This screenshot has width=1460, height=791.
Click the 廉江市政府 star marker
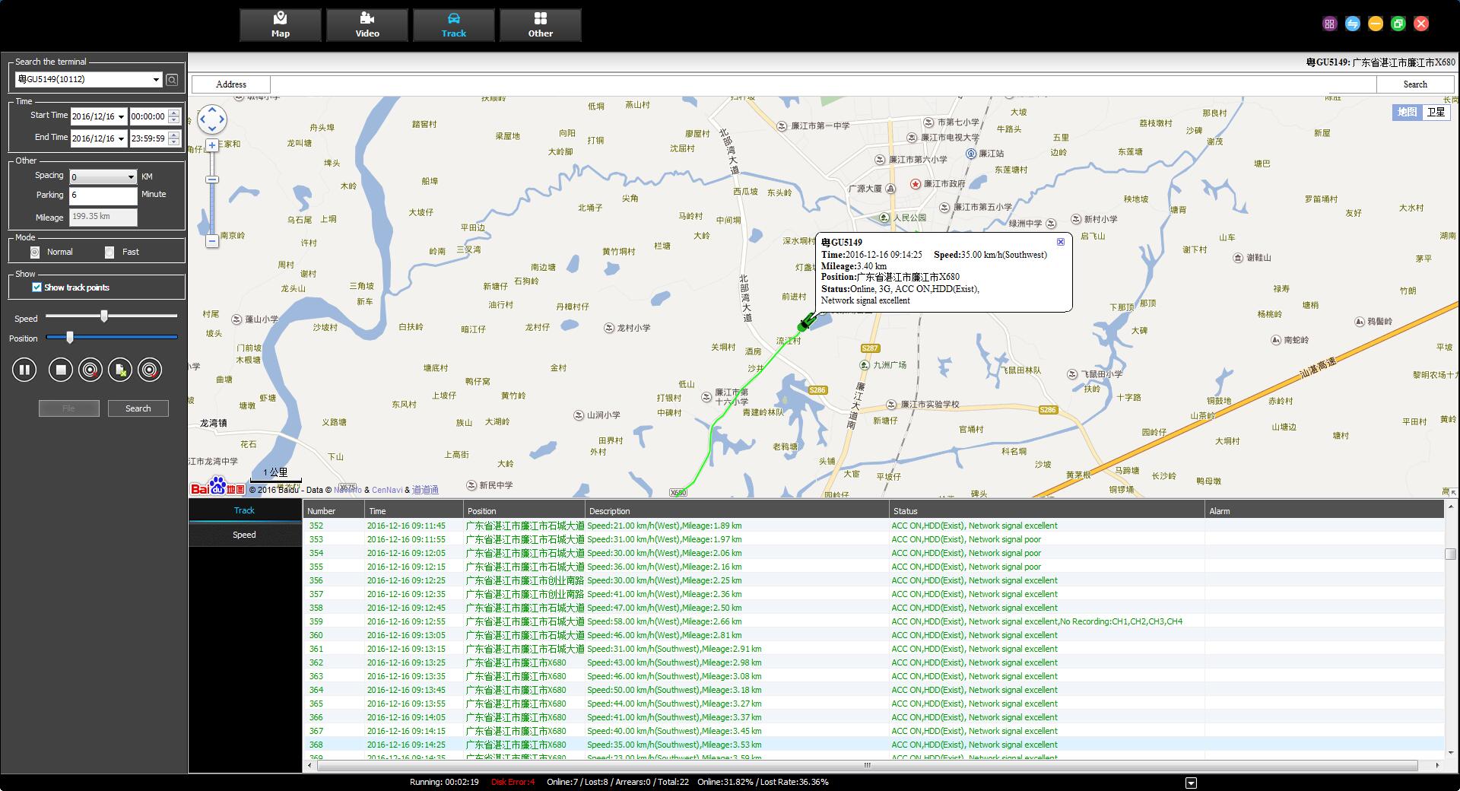[916, 184]
